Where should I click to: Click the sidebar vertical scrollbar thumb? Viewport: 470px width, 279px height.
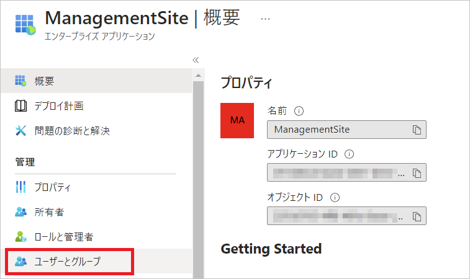pos(198,180)
